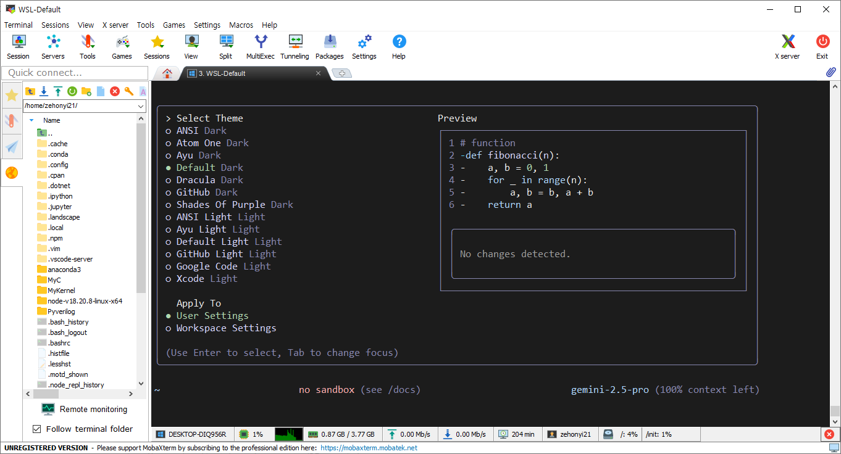Click the paperclip attachment icon

(x=831, y=72)
